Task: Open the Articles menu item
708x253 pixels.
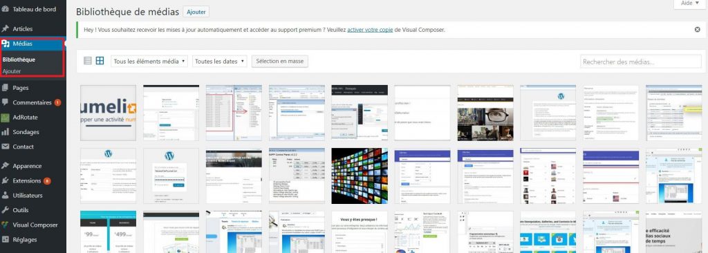Action: pos(23,28)
